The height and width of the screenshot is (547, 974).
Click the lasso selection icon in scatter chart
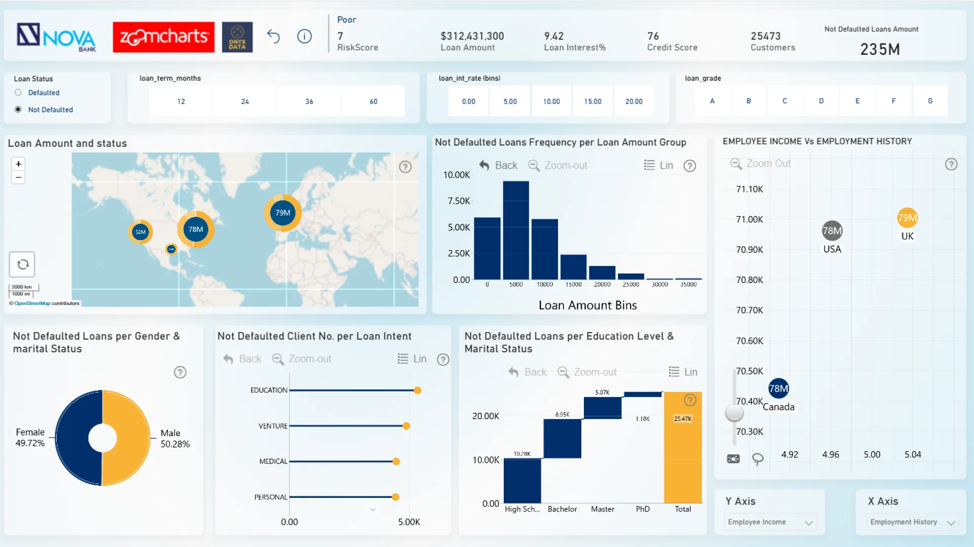pos(757,459)
